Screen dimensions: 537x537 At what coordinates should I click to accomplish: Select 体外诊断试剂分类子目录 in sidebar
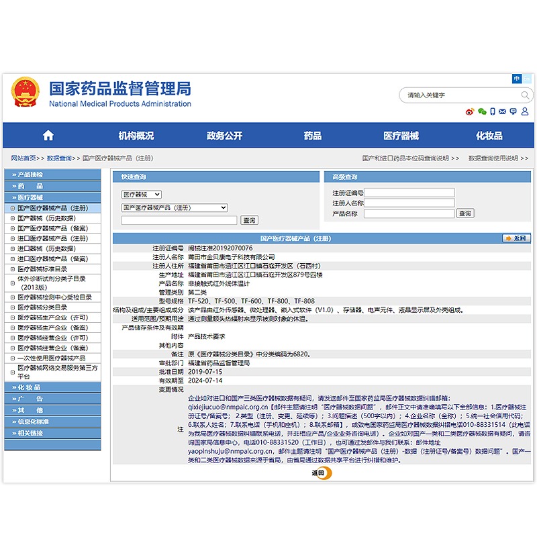52,283
